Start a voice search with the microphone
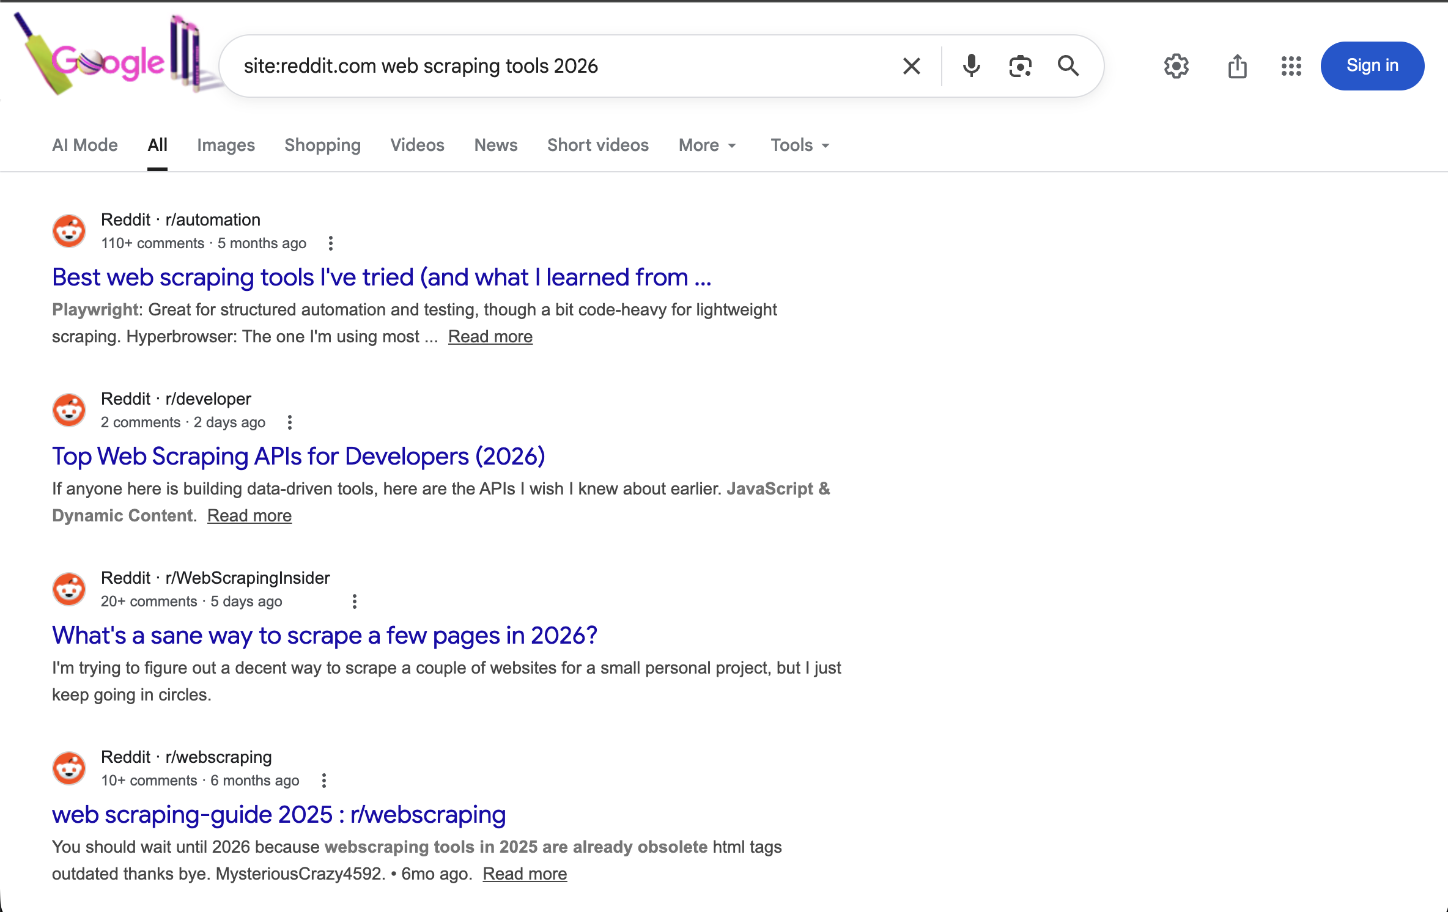This screenshot has width=1448, height=912. [x=971, y=65]
